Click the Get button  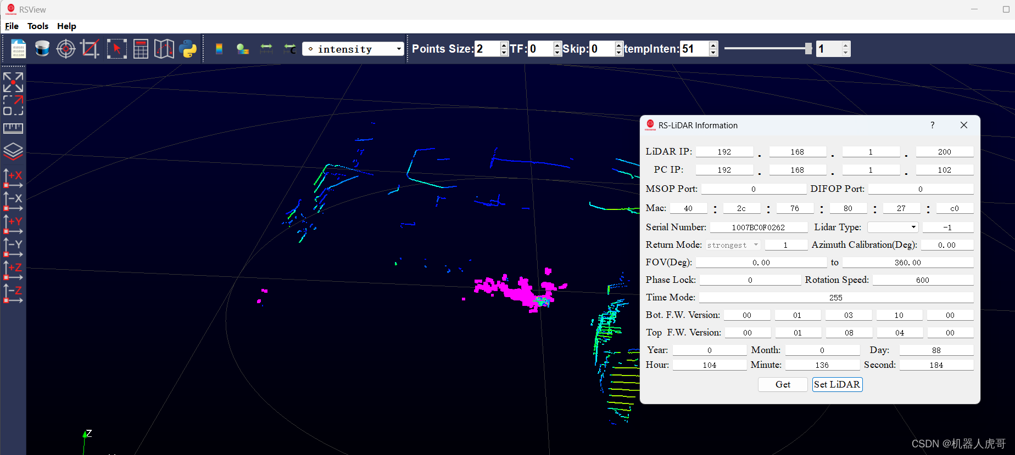click(x=783, y=384)
